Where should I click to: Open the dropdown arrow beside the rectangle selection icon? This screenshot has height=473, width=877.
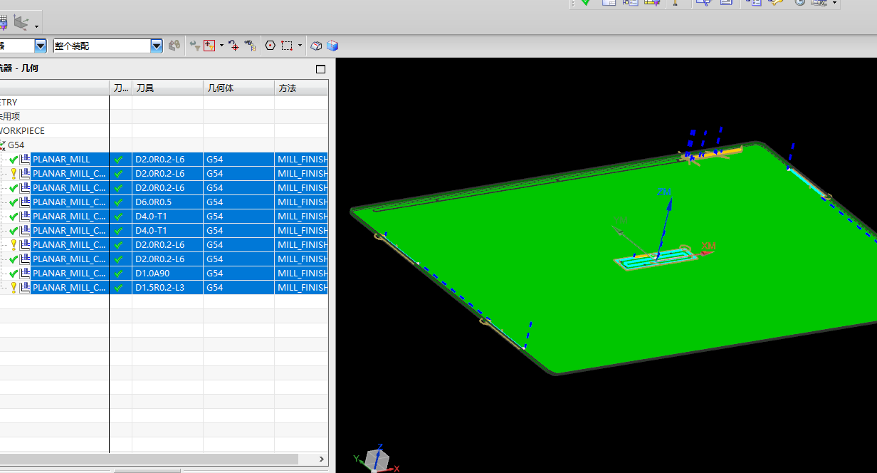[x=300, y=46]
